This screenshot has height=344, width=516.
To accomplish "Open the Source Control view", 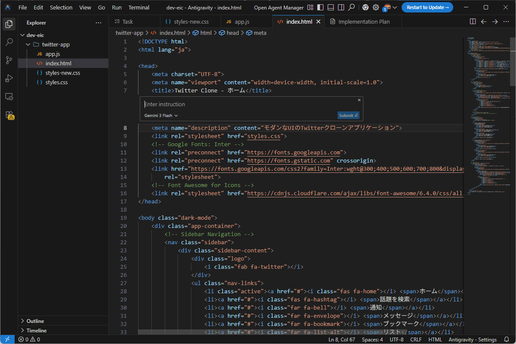I will pos(9,60).
